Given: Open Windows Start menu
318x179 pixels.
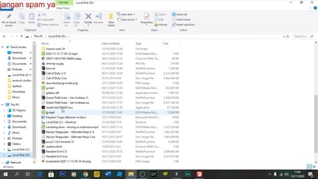Looking at the screenshot, I should pyautogui.click(x=5, y=174).
